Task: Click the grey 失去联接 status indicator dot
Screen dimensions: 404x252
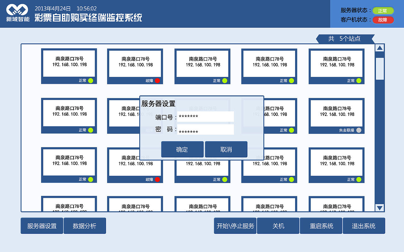Action: (x=358, y=130)
